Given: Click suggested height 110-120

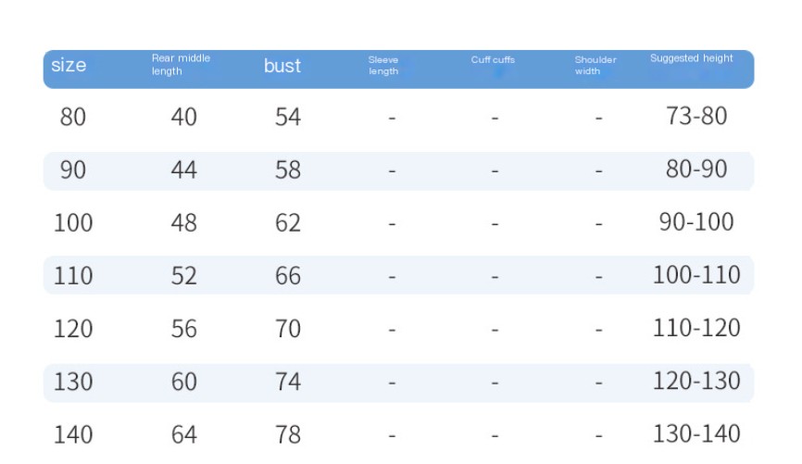Looking at the screenshot, I should pyautogui.click(x=696, y=328).
